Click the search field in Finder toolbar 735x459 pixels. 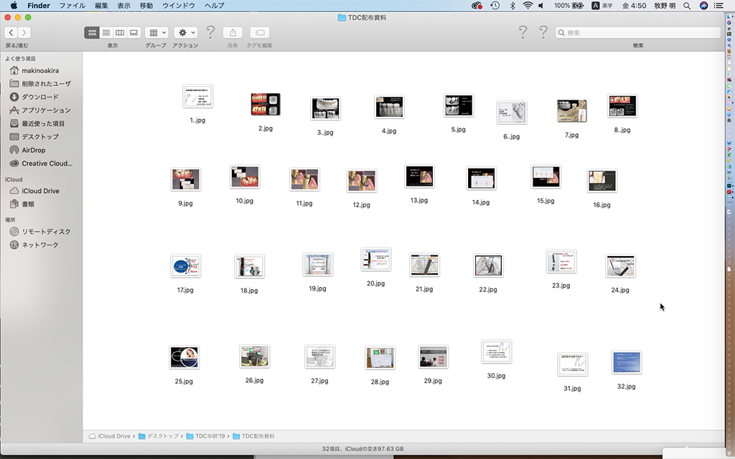(638, 32)
